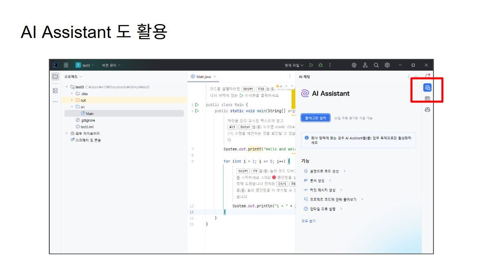
Task: Click the run gutter icon on line 4
Action: tap(197, 111)
